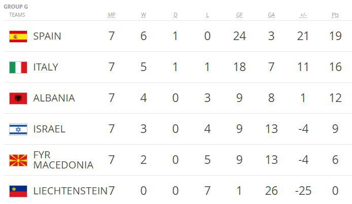Open the LIECHTENSTEIN team link

tap(71, 191)
